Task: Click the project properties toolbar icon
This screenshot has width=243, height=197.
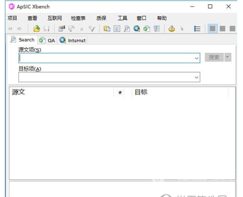Action: (x=62, y=29)
